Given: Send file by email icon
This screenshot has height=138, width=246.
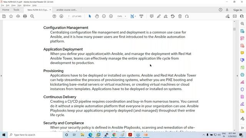Looking at the screenshot, I should click(235, 16).
